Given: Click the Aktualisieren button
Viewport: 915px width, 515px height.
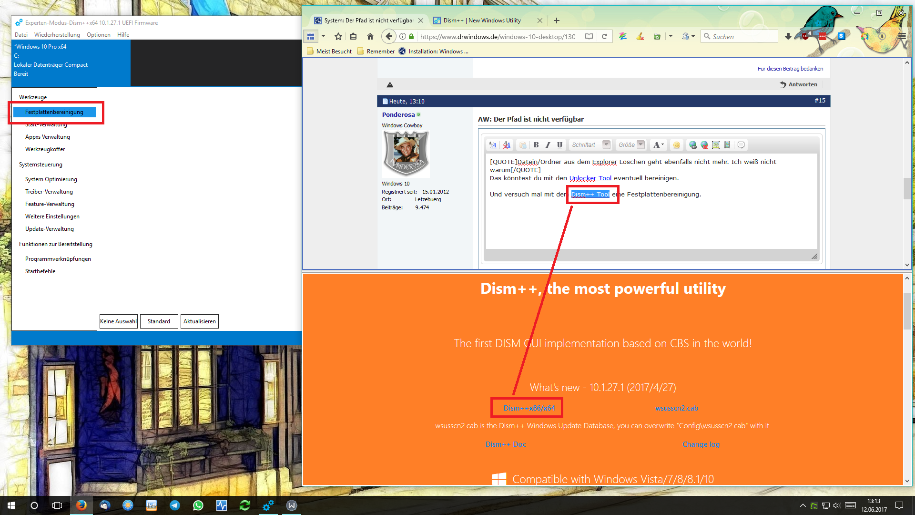Looking at the screenshot, I should coord(199,321).
